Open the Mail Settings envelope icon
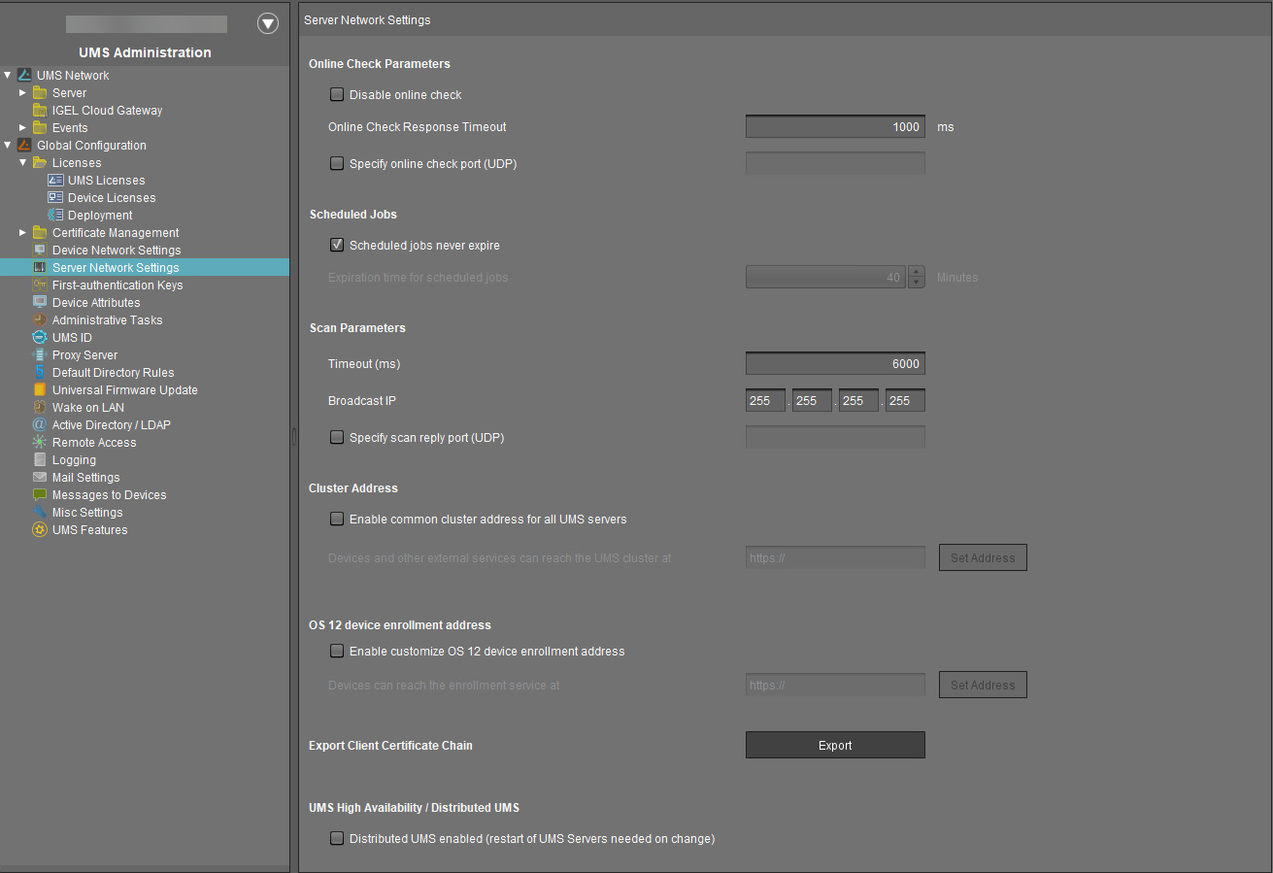The height and width of the screenshot is (873, 1273). point(39,477)
